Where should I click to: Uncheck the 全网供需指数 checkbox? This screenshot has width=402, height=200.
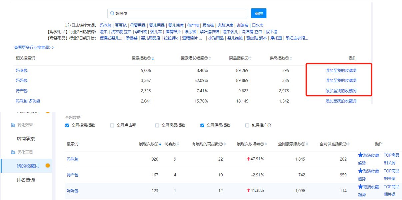[202, 125]
